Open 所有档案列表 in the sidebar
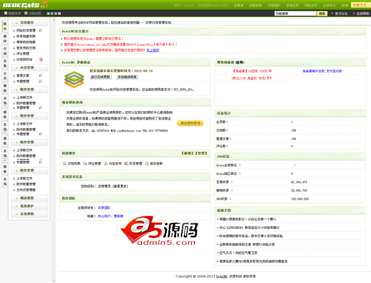 coord(26,36)
